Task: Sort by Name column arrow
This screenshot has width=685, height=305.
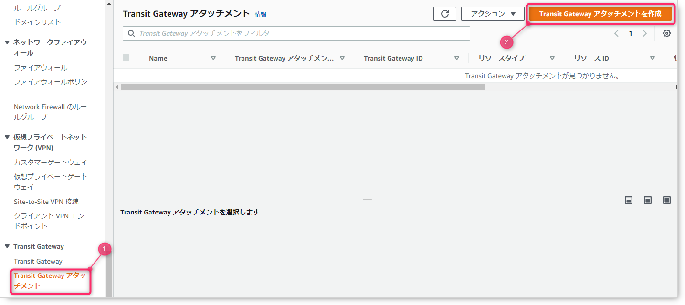Action: click(213, 58)
